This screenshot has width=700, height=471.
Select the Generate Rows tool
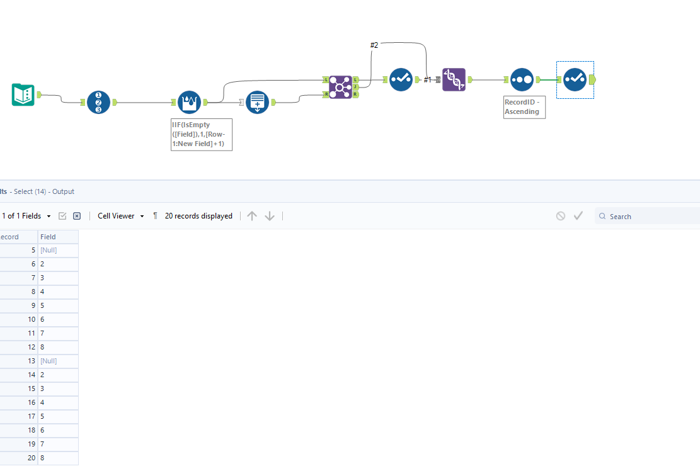pyautogui.click(x=257, y=103)
